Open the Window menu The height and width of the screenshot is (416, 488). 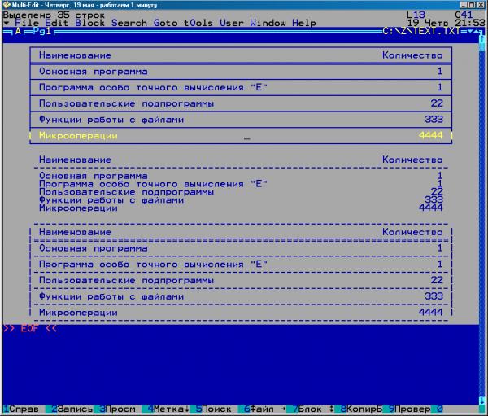[x=268, y=23]
